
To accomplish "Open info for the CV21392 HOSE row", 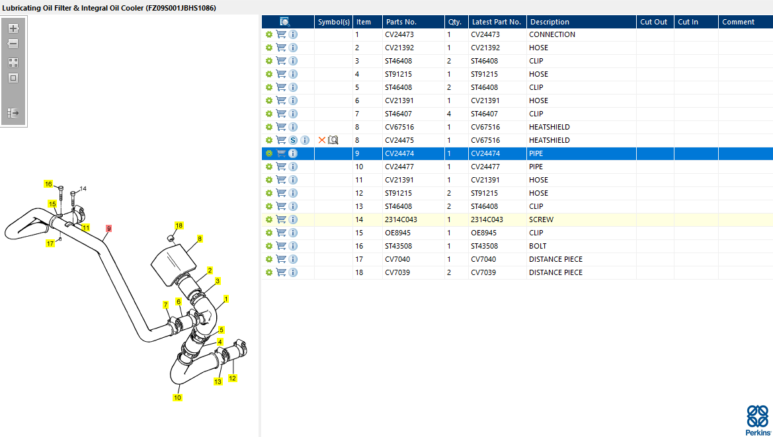I will coord(293,48).
